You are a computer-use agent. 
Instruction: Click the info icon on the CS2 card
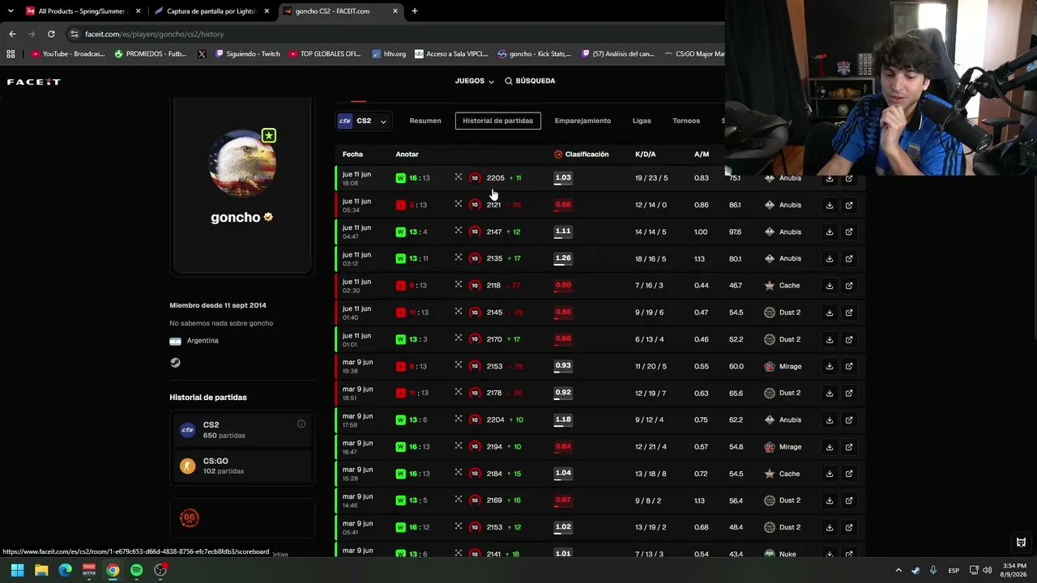point(301,423)
